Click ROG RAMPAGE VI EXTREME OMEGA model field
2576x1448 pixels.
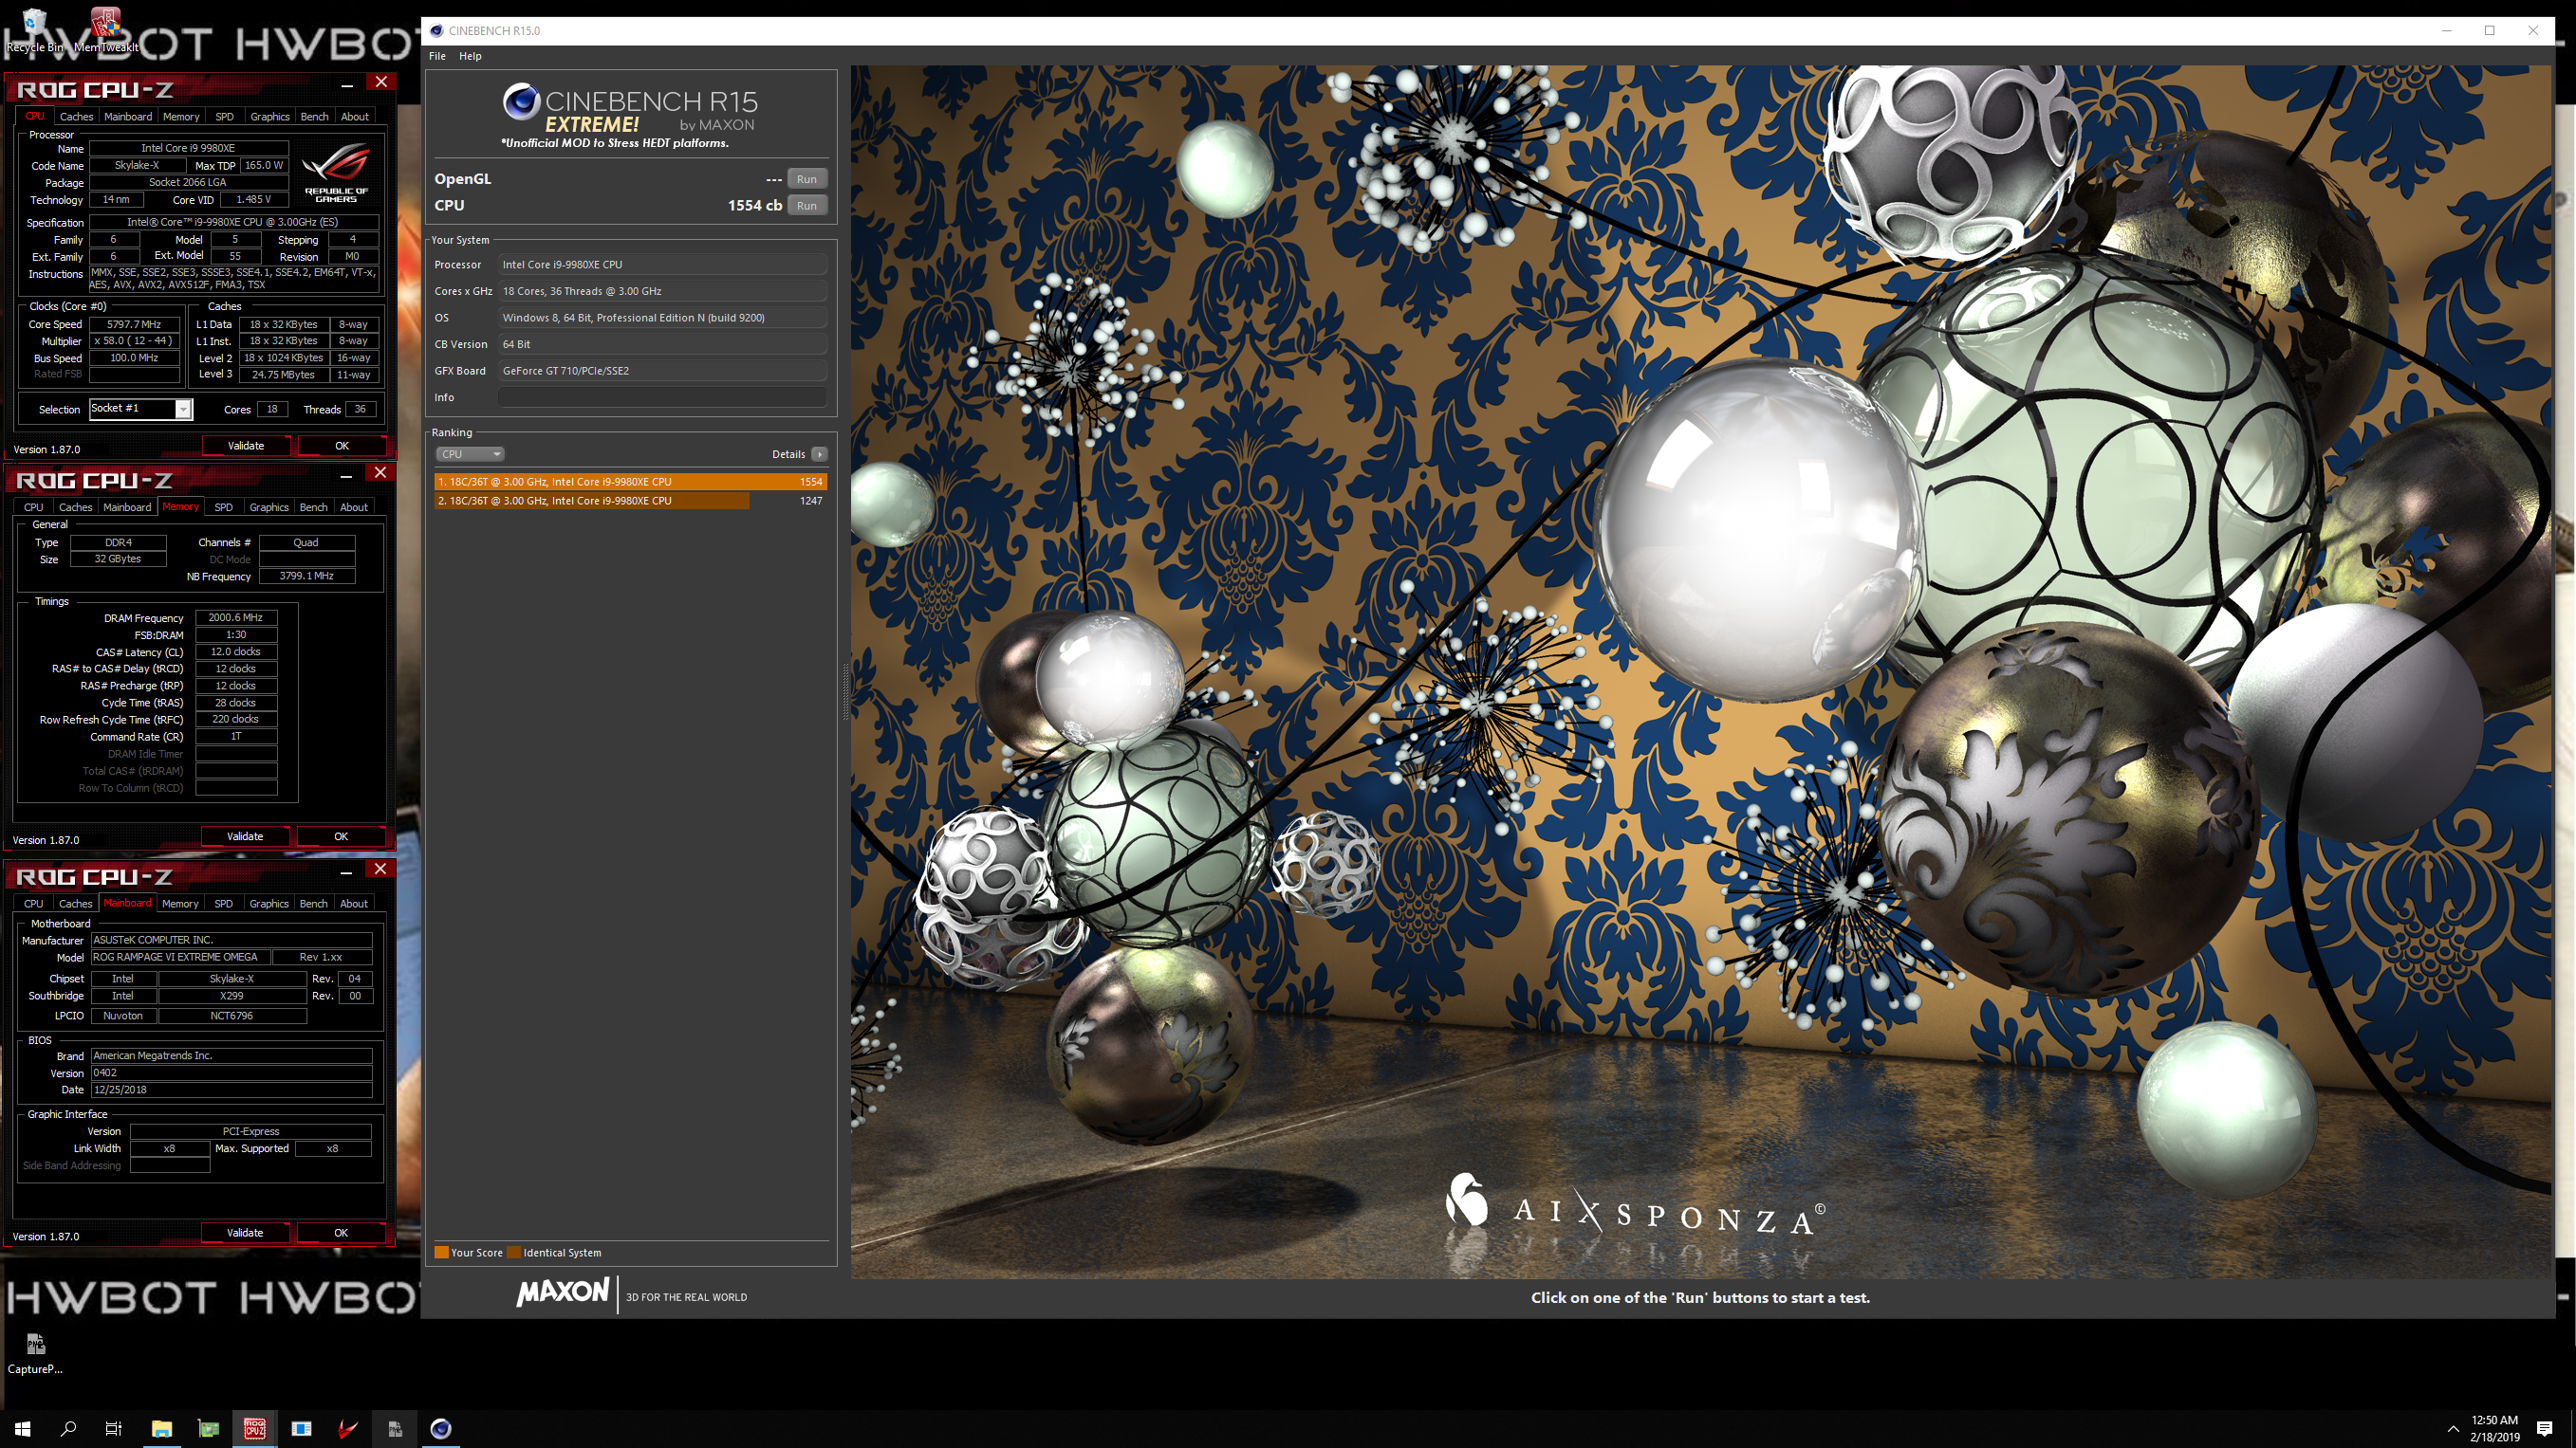point(179,958)
